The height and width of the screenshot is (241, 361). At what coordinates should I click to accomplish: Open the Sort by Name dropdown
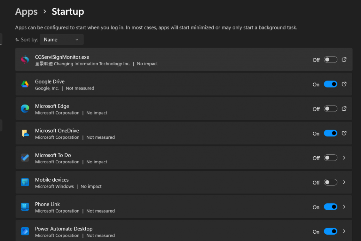pos(61,40)
